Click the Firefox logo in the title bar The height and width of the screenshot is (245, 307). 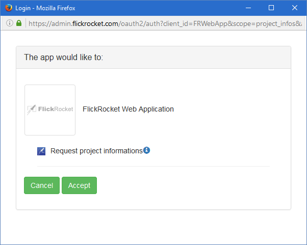pos(9,8)
